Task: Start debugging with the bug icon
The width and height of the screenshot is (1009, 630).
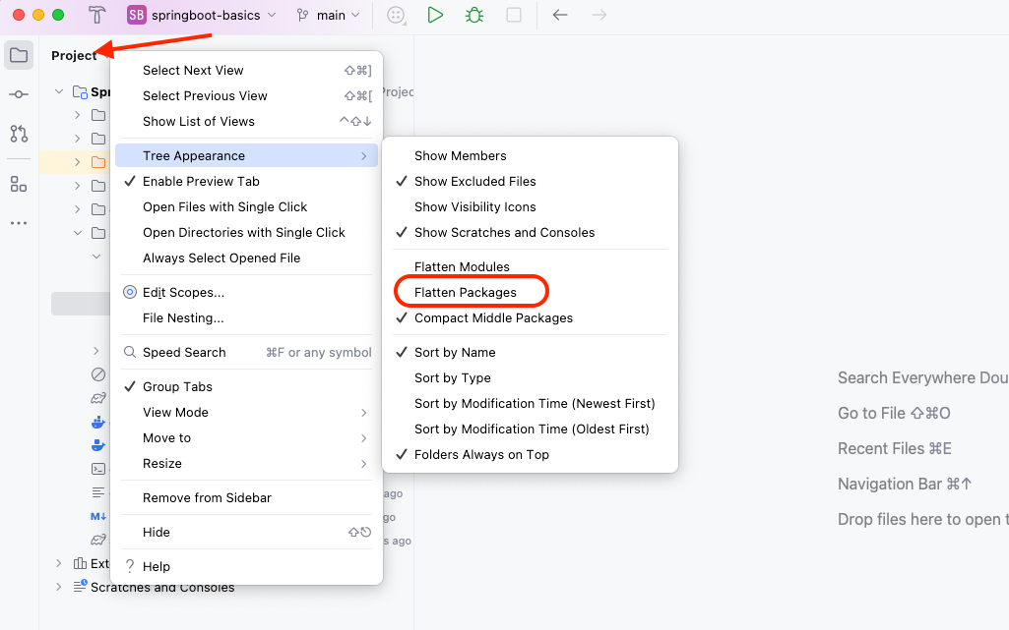Action: pos(474,15)
